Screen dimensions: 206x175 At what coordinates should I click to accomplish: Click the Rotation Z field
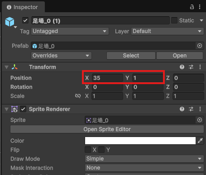click(x=188, y=87)
